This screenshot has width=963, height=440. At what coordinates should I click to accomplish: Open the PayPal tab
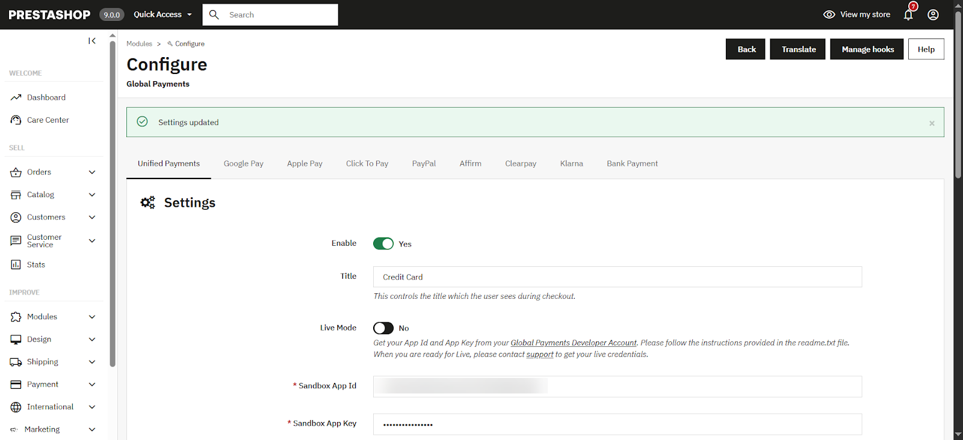pos(424,163)
